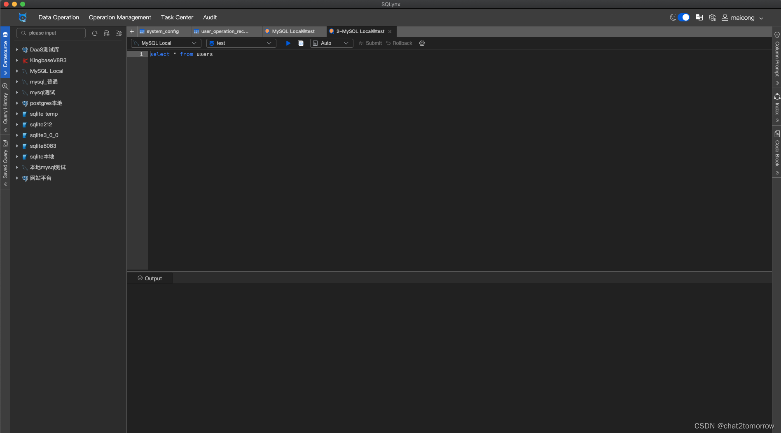Image resolution: width=781 pixels, height=433 pixels.
Task: Click the Submit button
Action: click(x=370, y=43)
